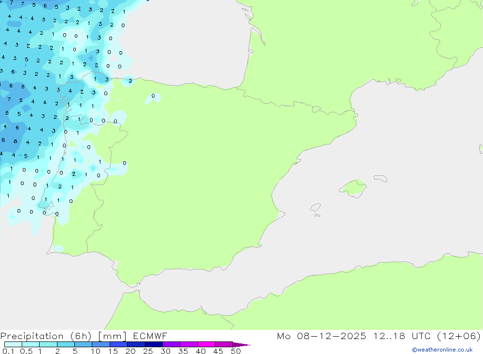Click the 5–10 mm legend color swatch

coord(84,344)
